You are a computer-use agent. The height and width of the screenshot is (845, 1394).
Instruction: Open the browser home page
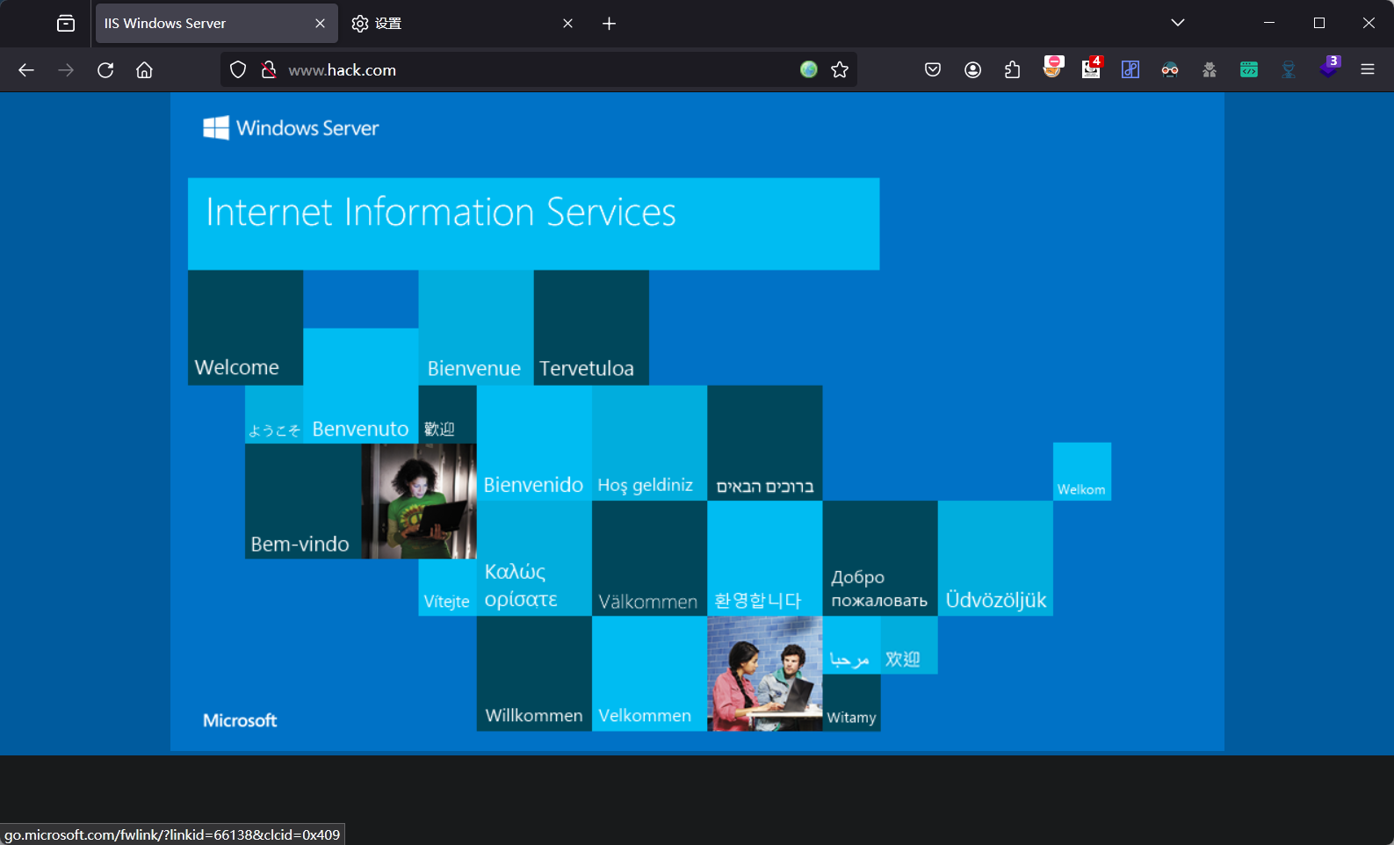pos(145,70)
